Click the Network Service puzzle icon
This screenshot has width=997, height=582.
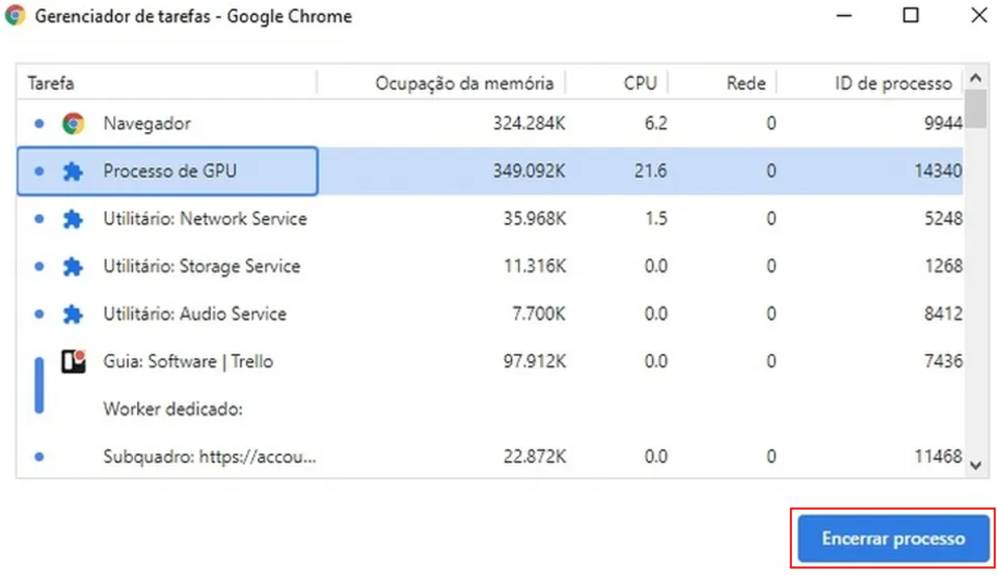(73, 219)
